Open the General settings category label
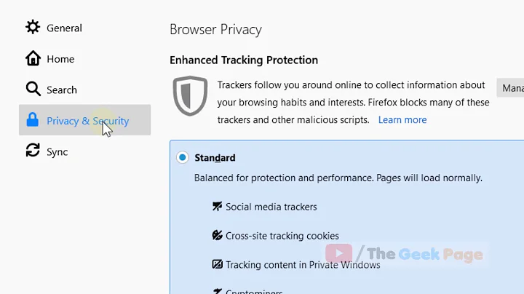 click(64, 28)
